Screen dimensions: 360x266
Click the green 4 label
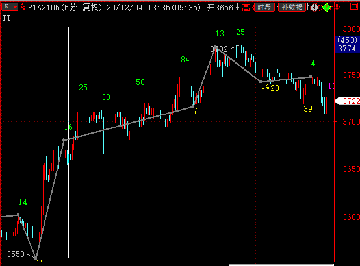313,64
